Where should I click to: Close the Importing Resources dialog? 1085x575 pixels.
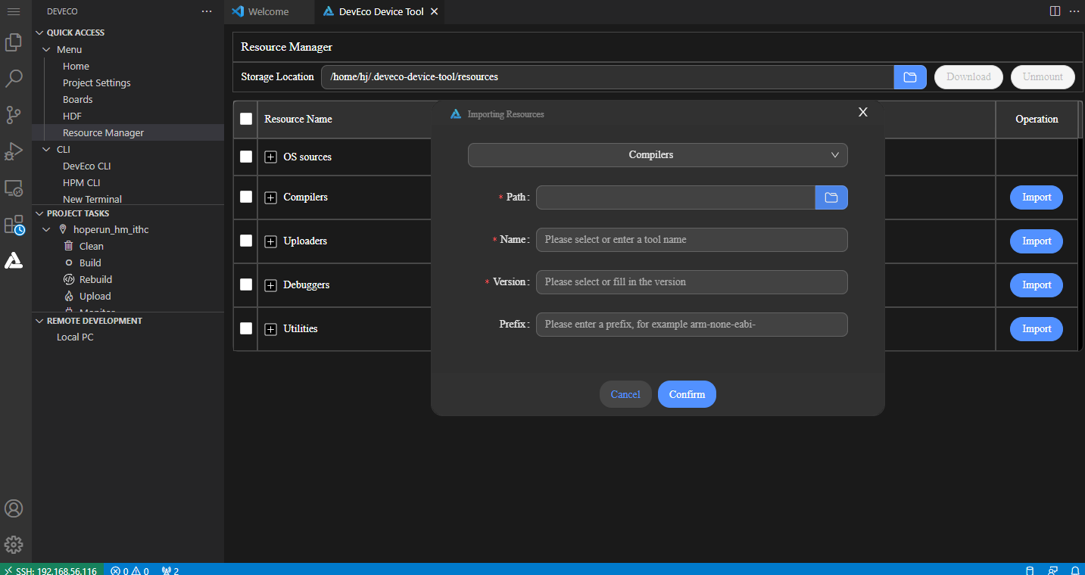click(862, 112)
